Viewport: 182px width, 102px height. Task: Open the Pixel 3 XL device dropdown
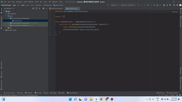point(128,5)
